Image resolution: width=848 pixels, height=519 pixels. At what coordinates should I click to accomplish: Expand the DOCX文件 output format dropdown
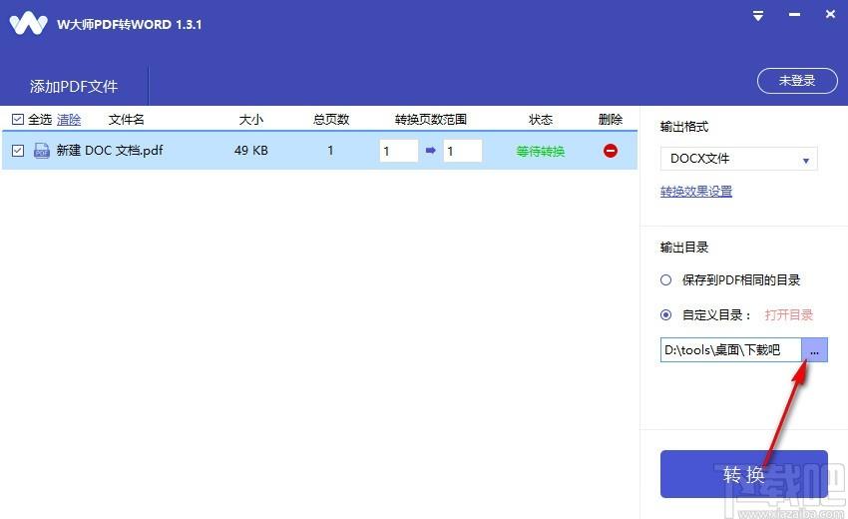(x=738, y=159)
